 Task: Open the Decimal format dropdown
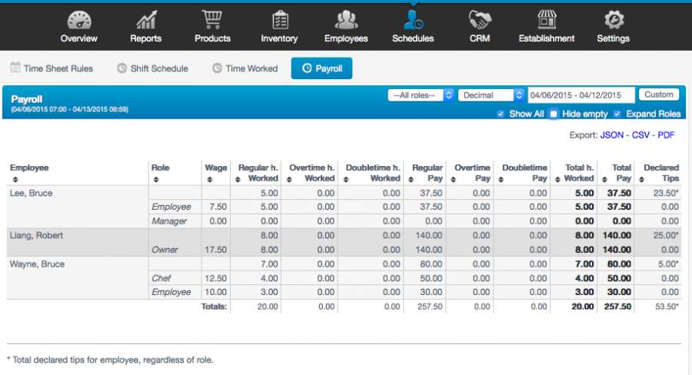(x=490, y=95)
